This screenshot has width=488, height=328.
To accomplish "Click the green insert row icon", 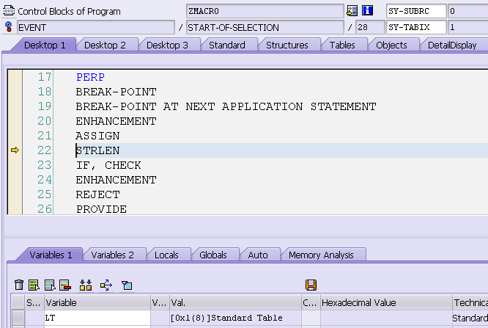I will (34, 285).
